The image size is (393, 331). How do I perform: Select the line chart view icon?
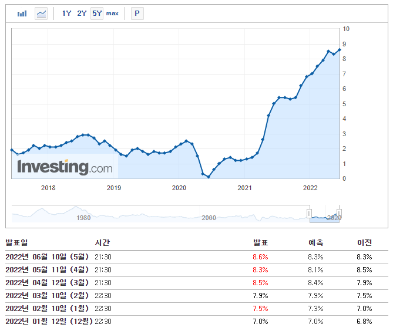(41, 13)
